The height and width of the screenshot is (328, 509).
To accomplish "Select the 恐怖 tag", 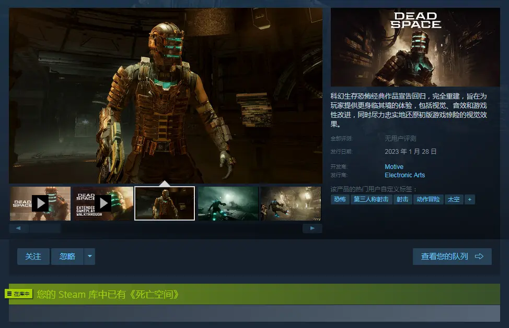I will pos(340,199).
